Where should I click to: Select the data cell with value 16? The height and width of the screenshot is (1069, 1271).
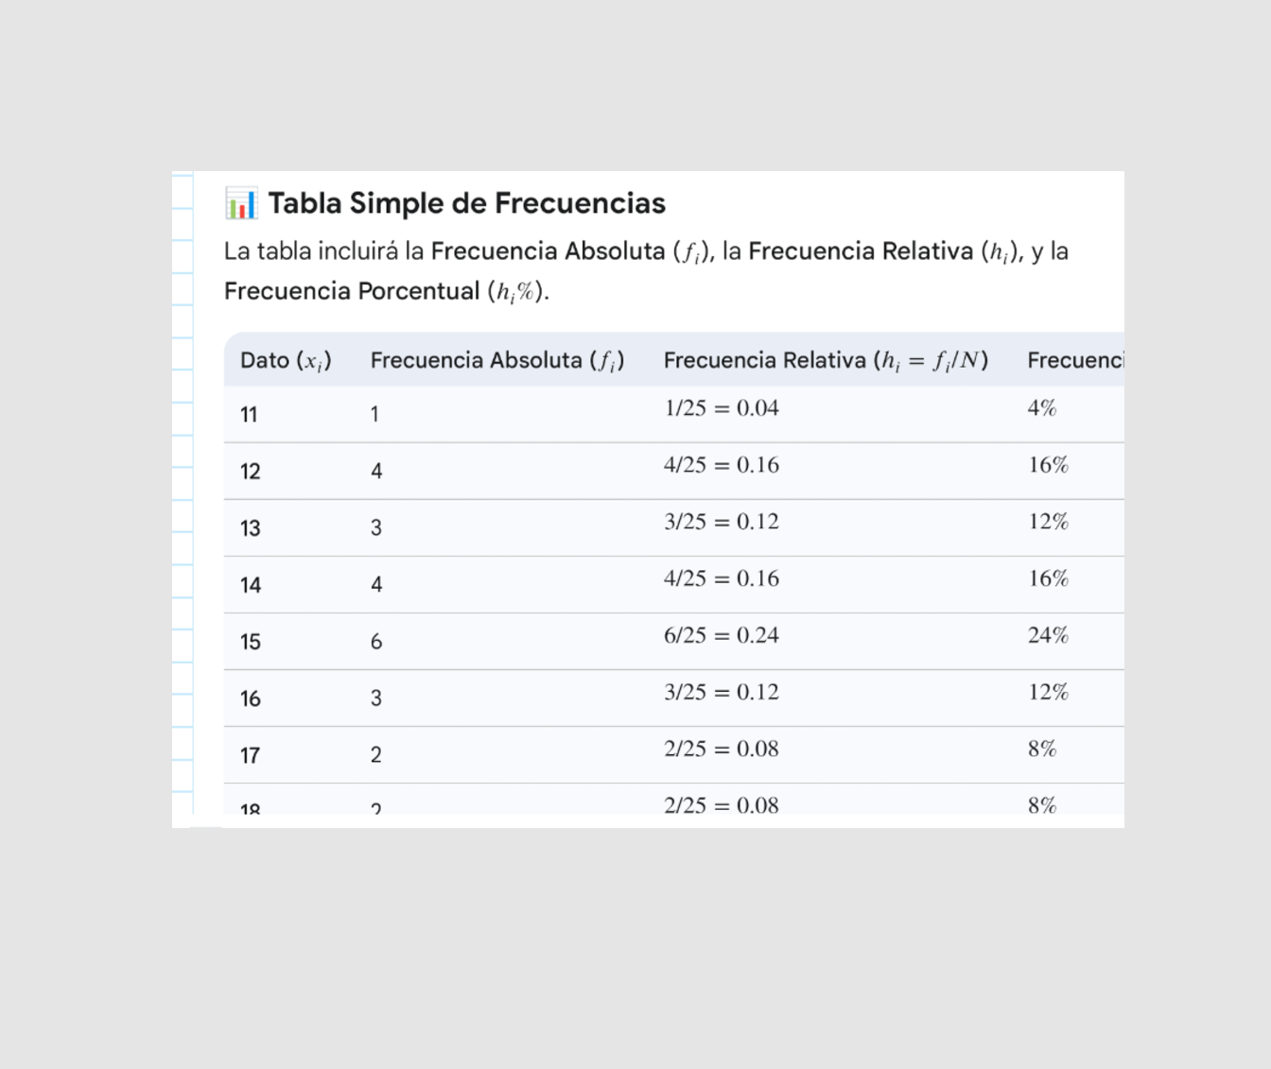250,698
